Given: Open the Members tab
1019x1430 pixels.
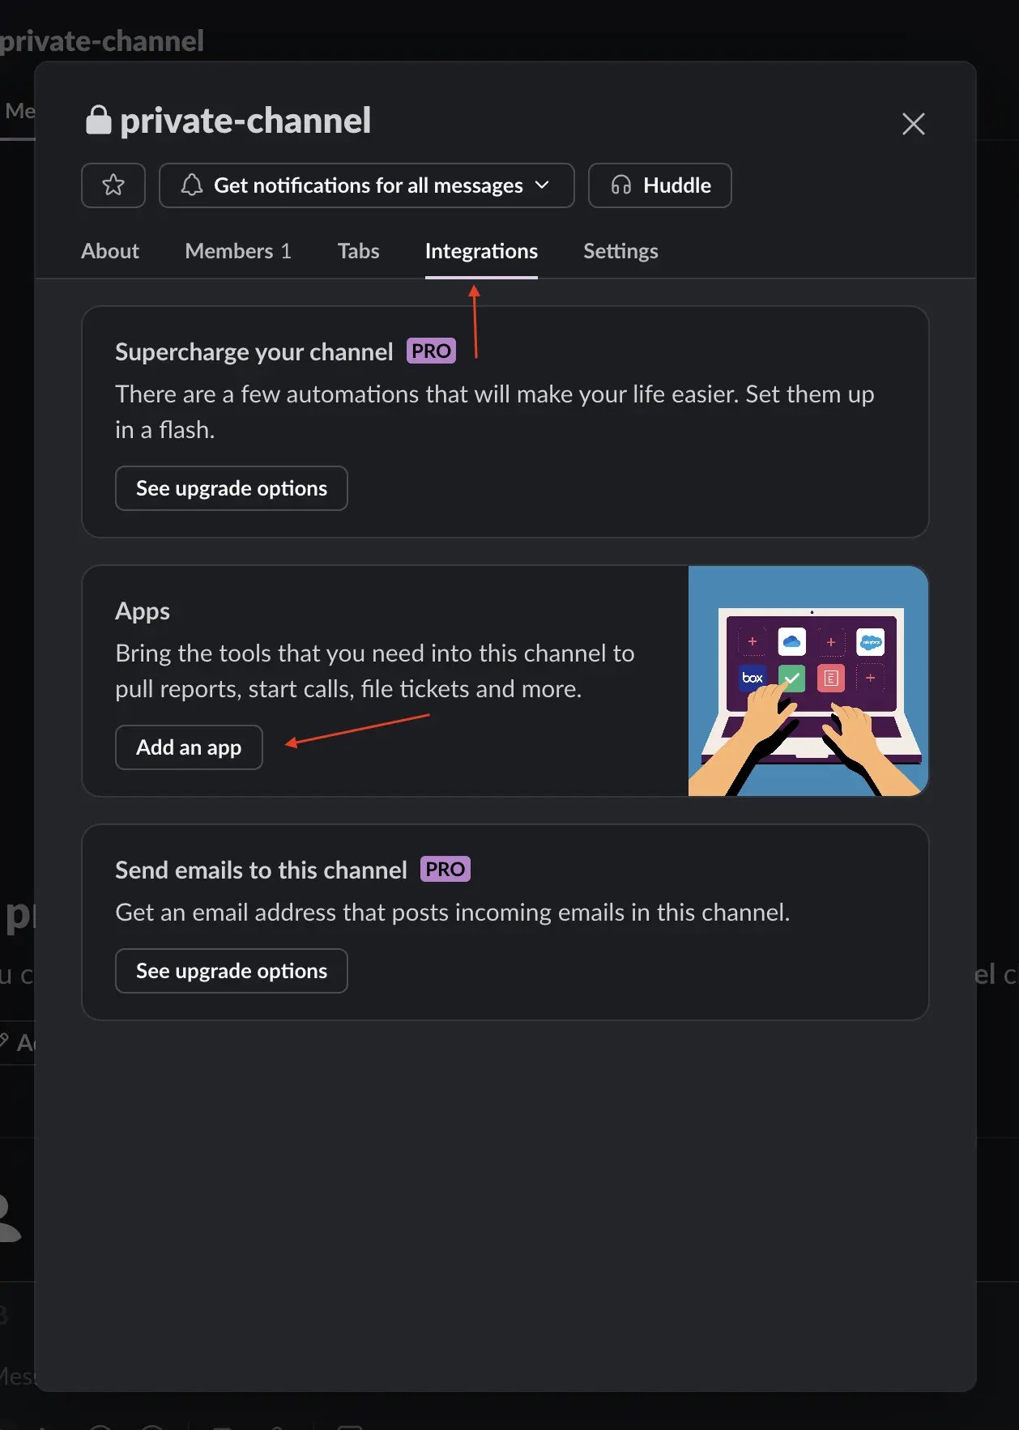Looking at the screenshot, I should click(238, 251).
